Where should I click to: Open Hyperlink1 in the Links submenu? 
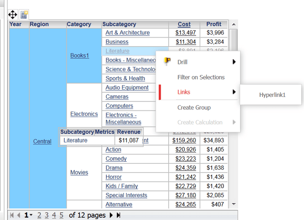point(272,94)
